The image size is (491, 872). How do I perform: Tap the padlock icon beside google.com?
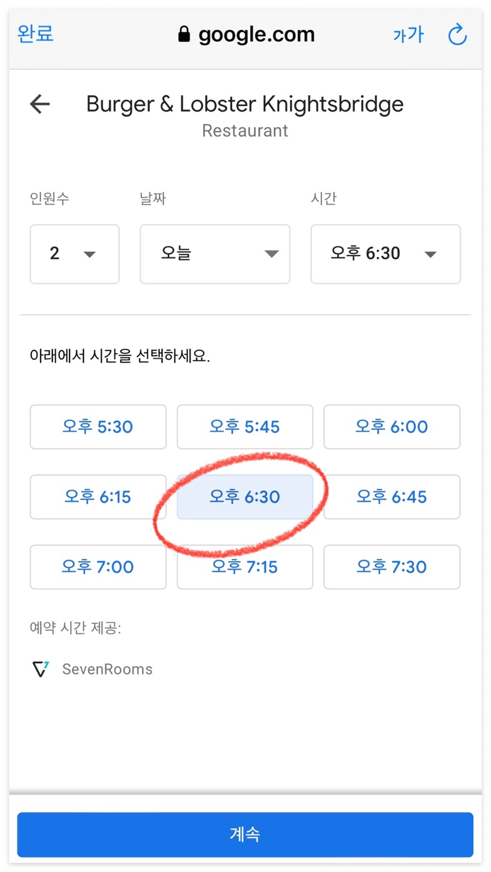(x=184, y=35)
